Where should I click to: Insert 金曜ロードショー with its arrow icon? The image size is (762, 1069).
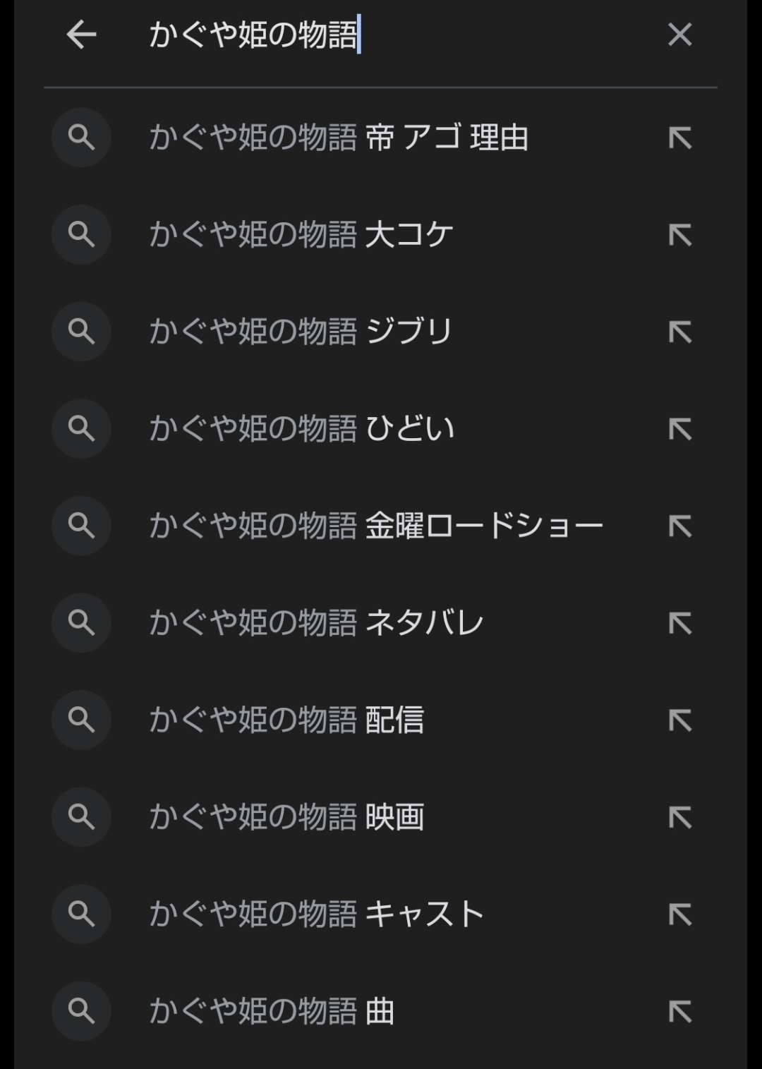click(679, 526)
